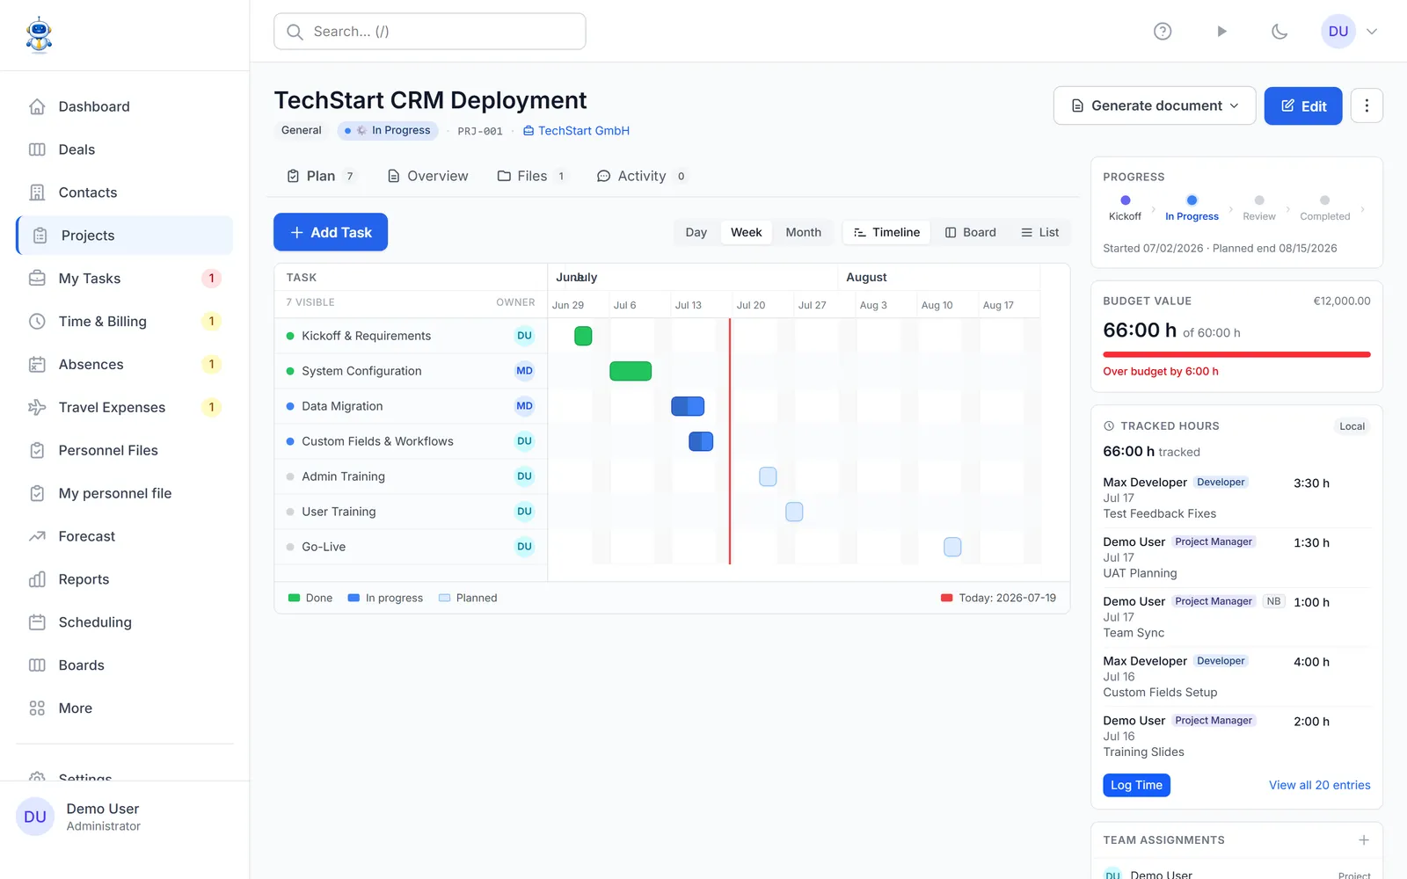Select In Progress stage in progress panel
This screenshot has width=1407, height=879.
(x=1192, y=208)
